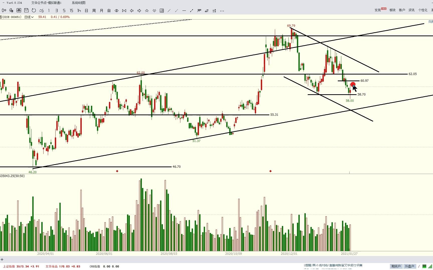This screenshot has width=433, height=270.
Task: Open the 个性化 menu
Action: point(423,10)
